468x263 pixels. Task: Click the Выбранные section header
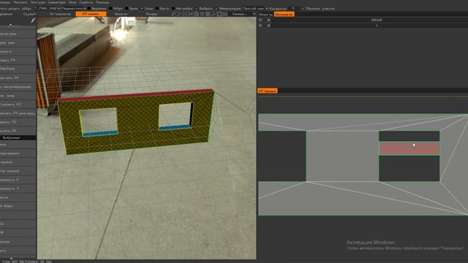pos(18,138)
